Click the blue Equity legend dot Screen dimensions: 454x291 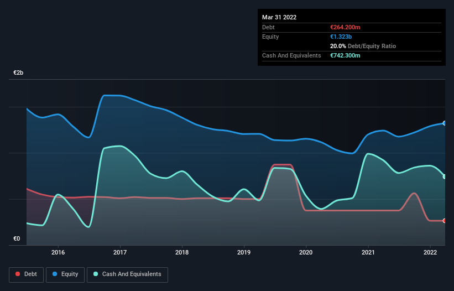click(55, 274)
